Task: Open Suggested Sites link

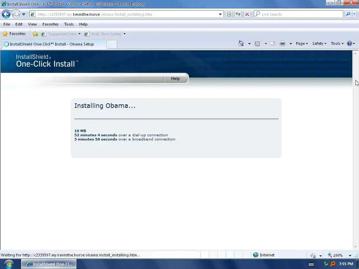Action: (x=59, y=34)
